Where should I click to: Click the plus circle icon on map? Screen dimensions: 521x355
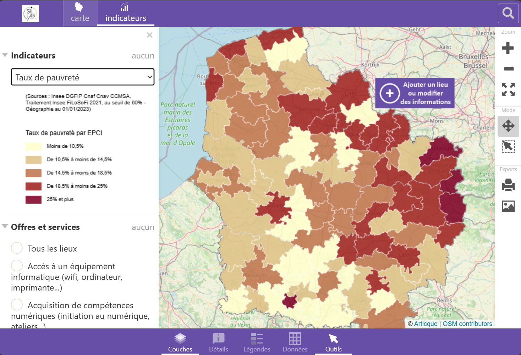tap(390, 93)
